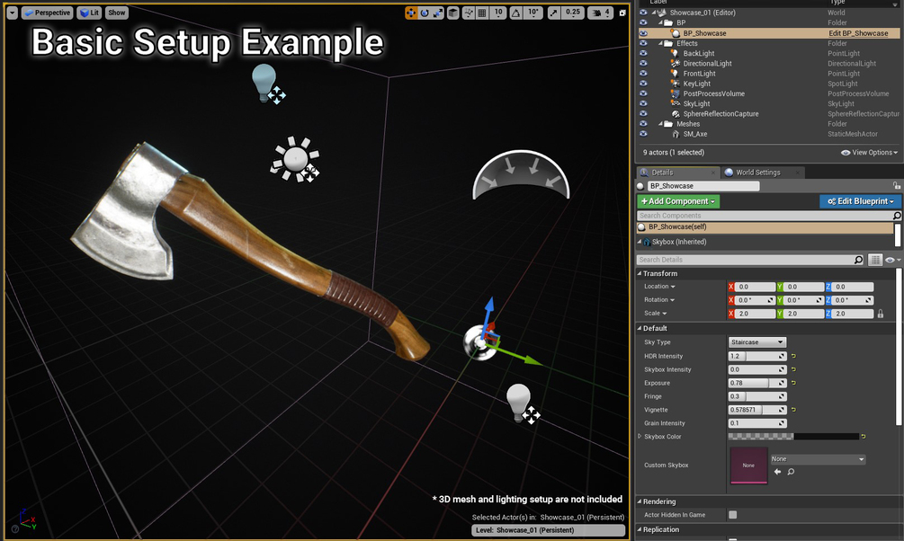Select the scale gizmo tool
904x541 pixels.
pyautogui.click(x=438, y=13)
